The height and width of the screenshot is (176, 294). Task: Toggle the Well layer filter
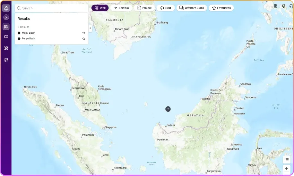tap(100, 8)
